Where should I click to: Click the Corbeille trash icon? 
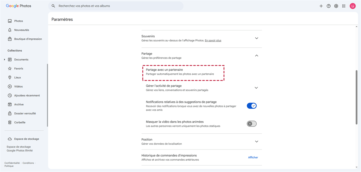(x=10, y=123)
